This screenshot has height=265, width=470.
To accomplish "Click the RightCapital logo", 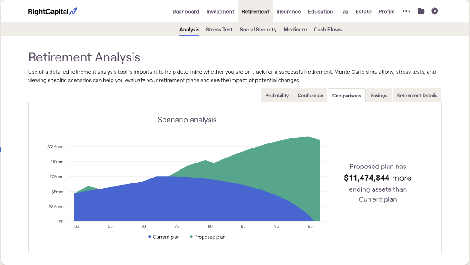I will click(x=53, y=12).
